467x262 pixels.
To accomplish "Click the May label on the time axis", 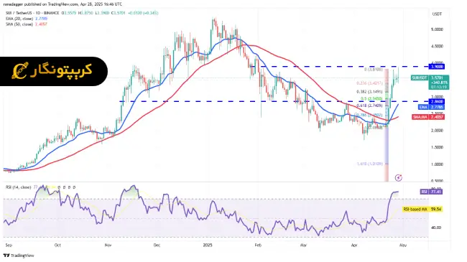I will (x=402, y=245).
